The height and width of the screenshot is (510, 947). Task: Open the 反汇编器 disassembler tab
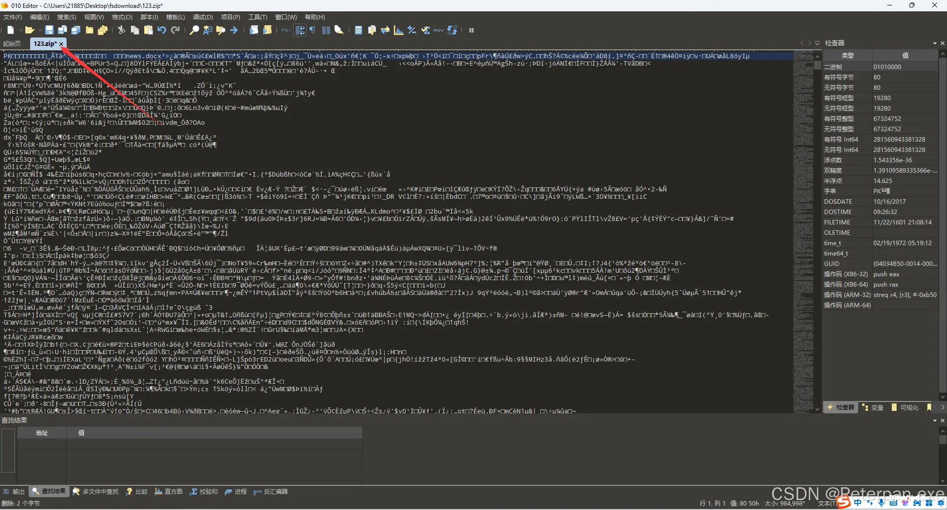[x=270, y=492]
